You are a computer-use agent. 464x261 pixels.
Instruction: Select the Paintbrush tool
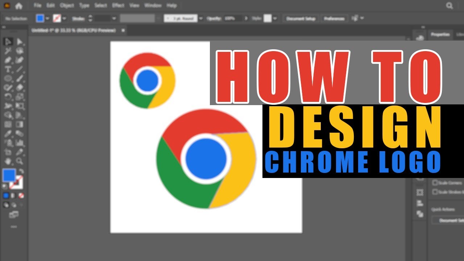[20, 78]
